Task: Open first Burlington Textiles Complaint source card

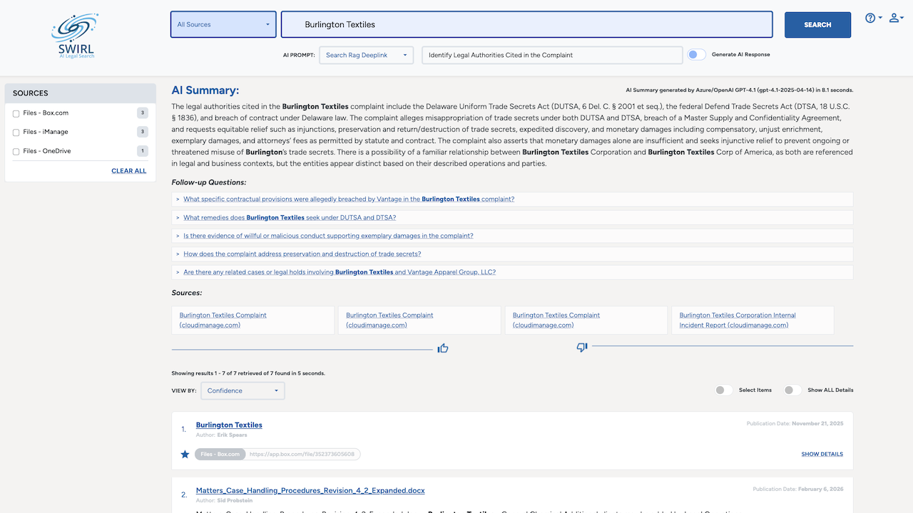Action: tap(253, 320)
